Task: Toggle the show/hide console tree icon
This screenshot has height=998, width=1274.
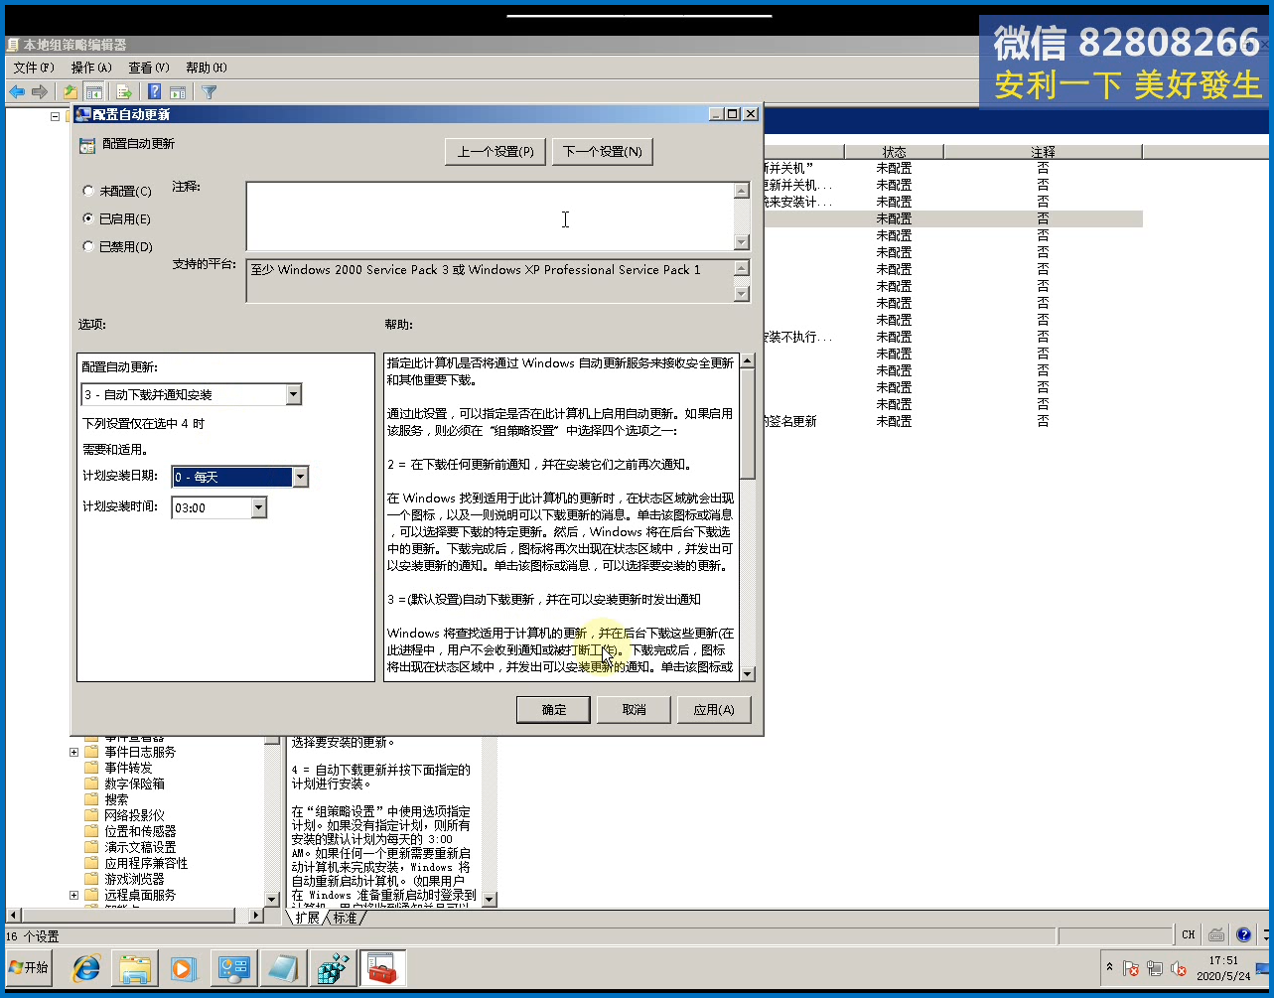Action: pyautogui.click(x=93, y=91)
